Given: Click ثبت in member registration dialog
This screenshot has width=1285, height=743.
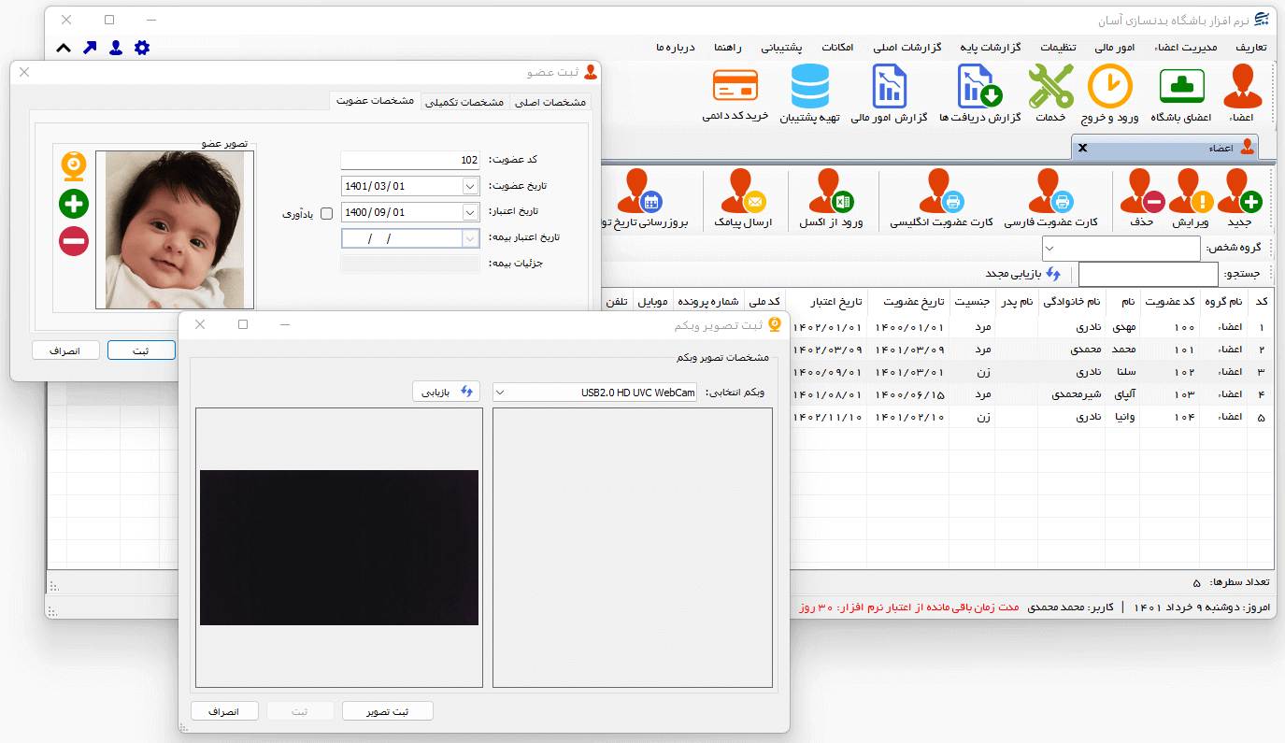Looking at the screenshot, I should [141, 350].
